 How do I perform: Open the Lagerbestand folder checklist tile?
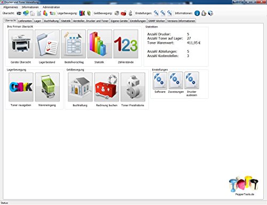[x=47, y=44]
